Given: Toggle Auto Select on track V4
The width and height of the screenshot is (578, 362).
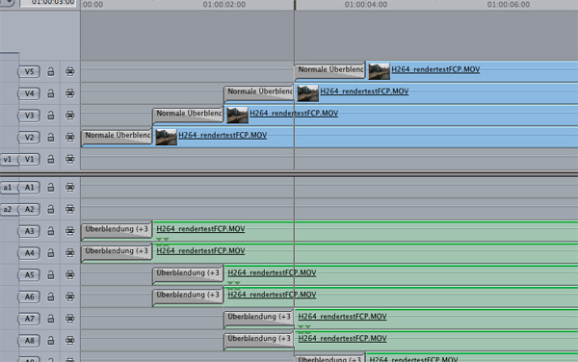Looking at the screenshot, I should point(69,93).
